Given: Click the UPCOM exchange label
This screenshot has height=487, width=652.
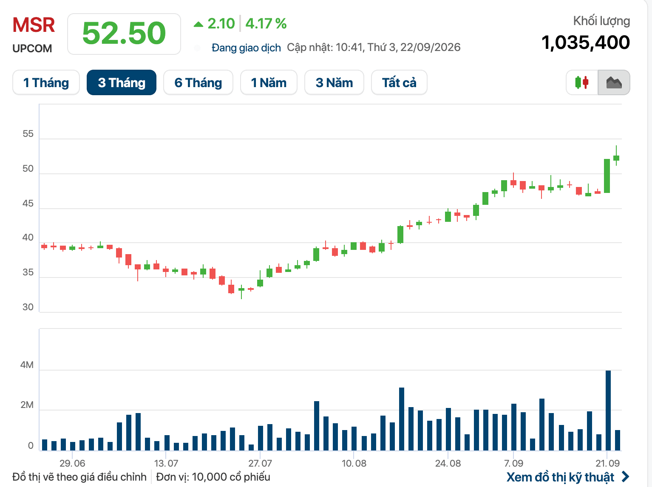Looking at the screenshot, I should pos(32,49).
